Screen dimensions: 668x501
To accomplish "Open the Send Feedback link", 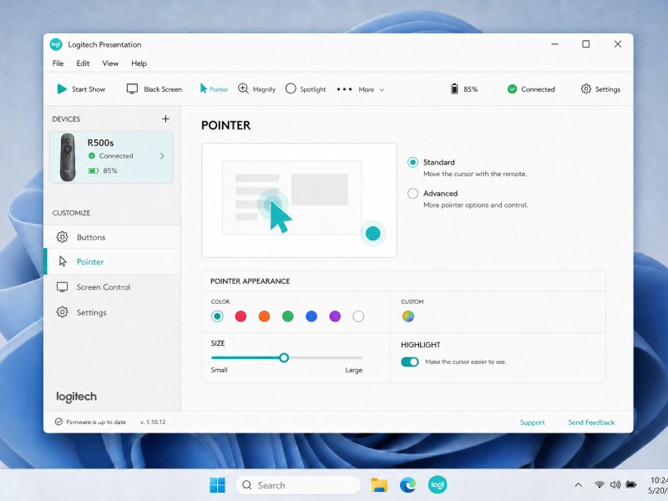I will pos(591,423).
